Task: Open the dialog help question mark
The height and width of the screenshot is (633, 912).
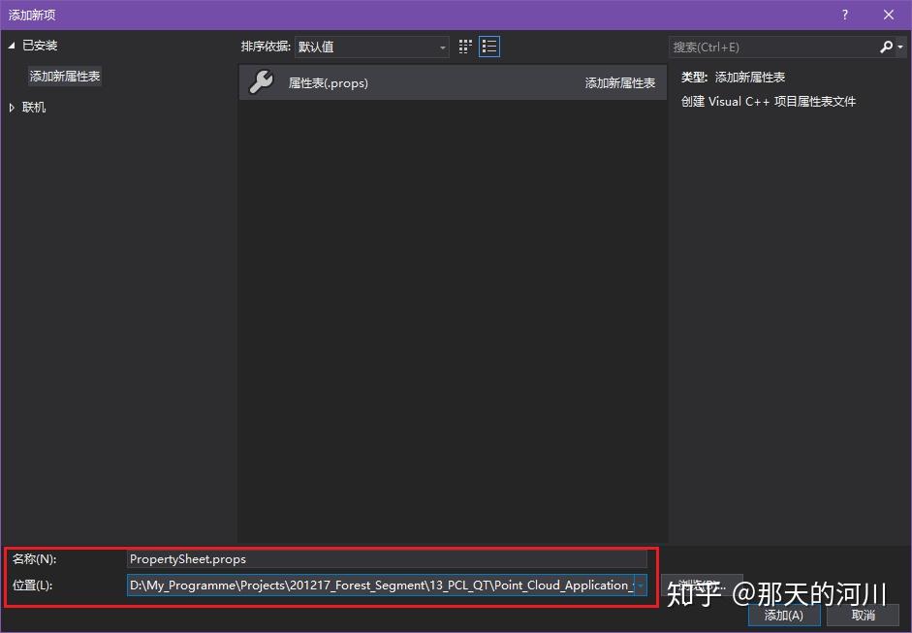Action: (844, 15)
